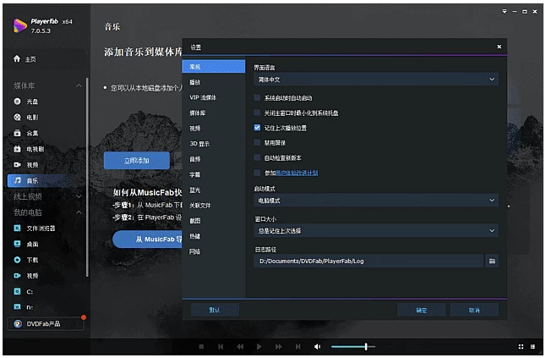546x358 pixels.
Task: Click the 确定 button to confirm settings
Action: (421, 311)
